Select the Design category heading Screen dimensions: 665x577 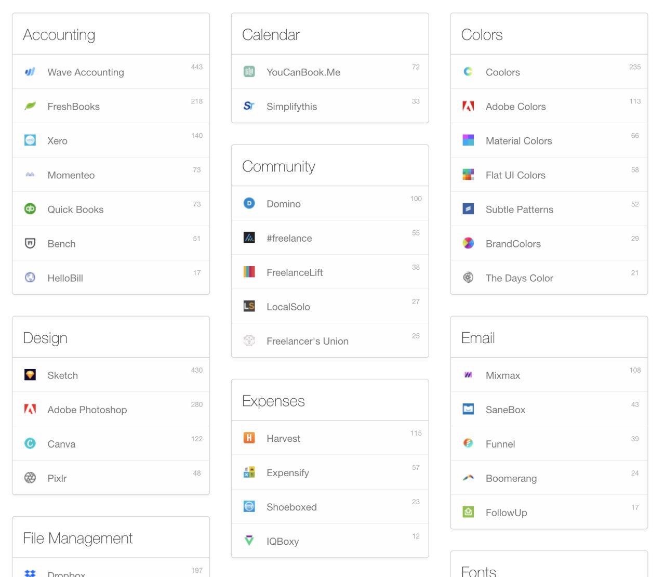point(45,338)
